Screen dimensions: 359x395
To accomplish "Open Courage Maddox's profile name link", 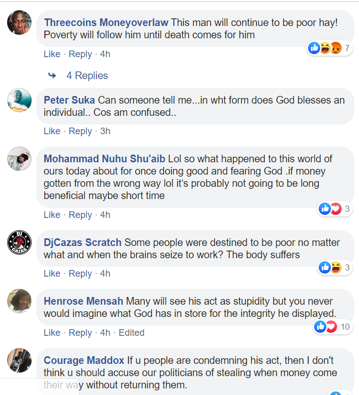I will [x=83, y=360].
